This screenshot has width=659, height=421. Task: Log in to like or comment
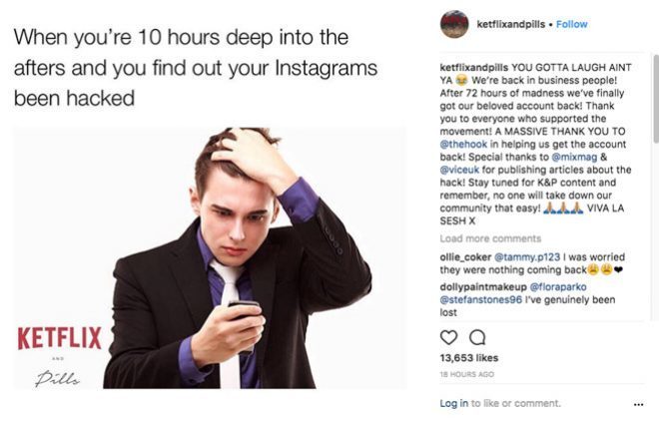tap(453, 403)
